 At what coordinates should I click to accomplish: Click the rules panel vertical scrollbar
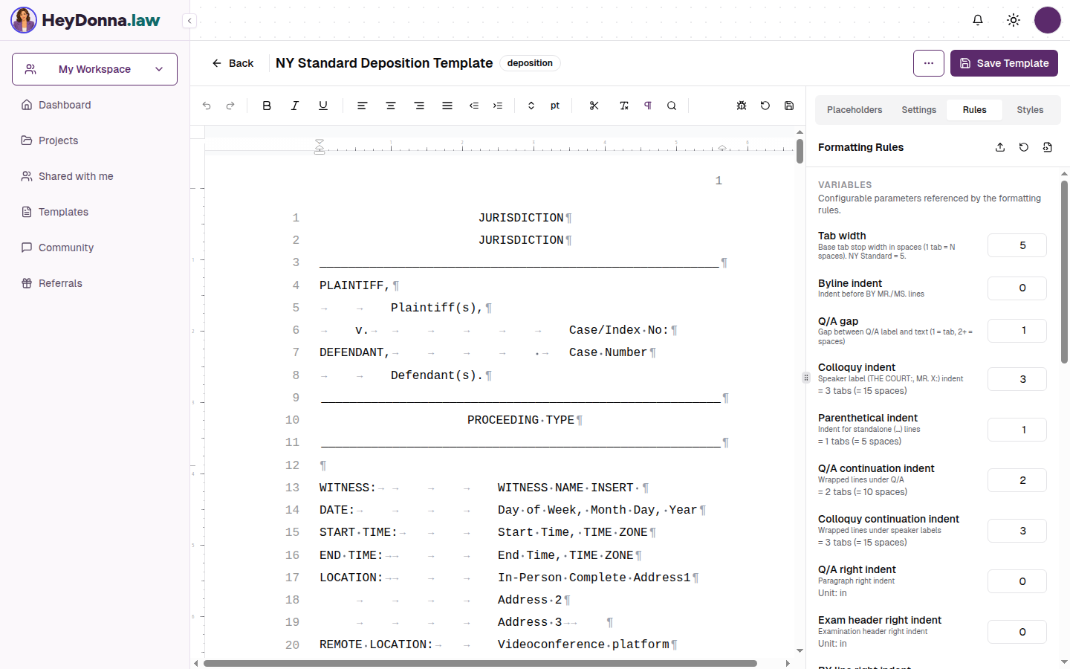[x=1064, y=272]
